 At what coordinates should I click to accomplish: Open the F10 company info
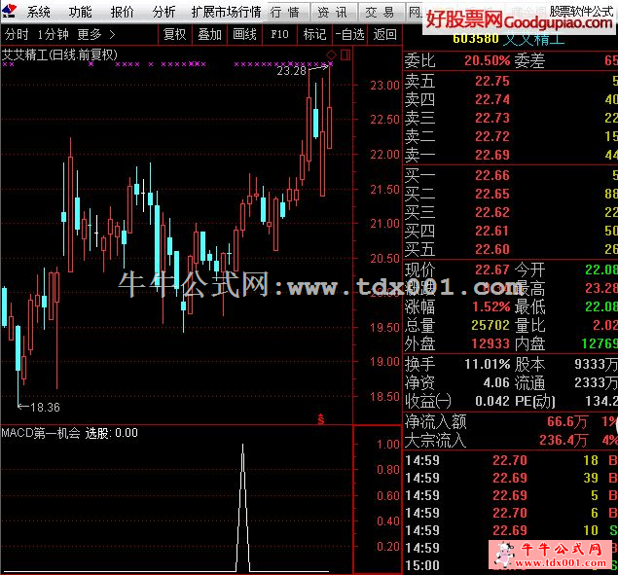tap(279, 34)
